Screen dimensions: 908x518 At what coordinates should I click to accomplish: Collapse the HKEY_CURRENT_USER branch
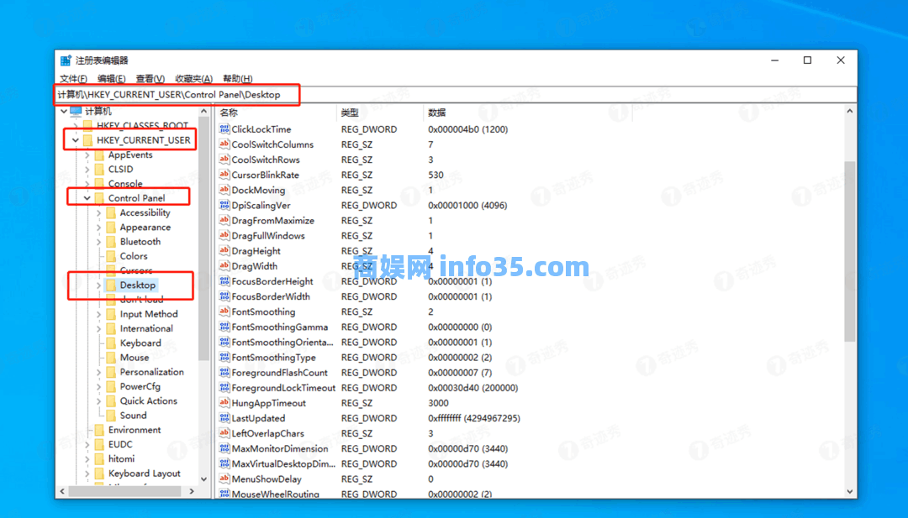pos(75,139)
